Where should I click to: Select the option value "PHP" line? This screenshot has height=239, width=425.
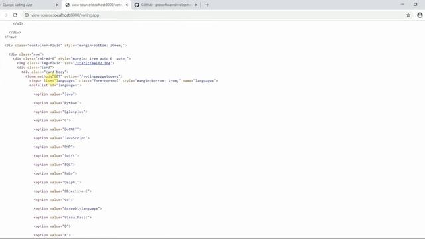point(54,147)
